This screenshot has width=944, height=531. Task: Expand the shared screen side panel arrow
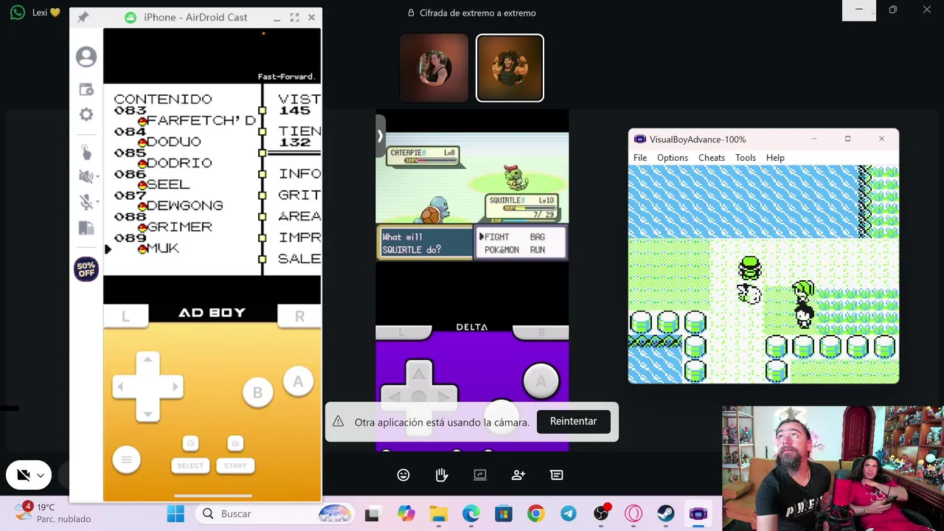[x=380, y=136]
